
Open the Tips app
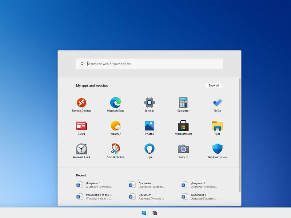pyautogui.click(x=150, y=149)
